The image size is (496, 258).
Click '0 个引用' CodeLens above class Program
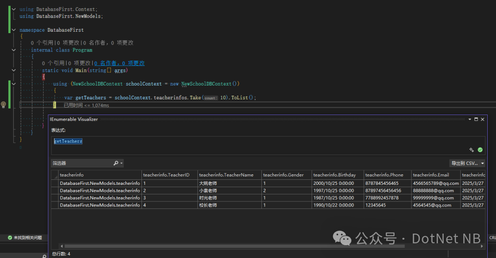tap(42, 43)
